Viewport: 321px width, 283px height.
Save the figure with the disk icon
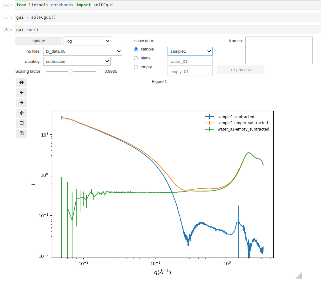coord(22,133)
